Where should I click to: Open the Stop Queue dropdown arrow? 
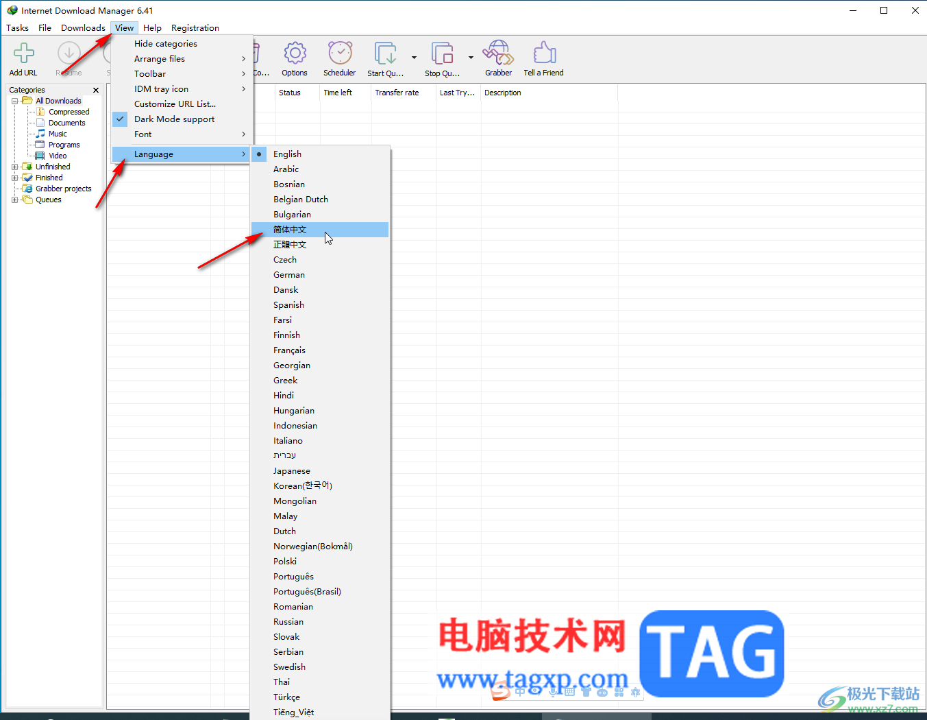[x=471, y=58]
